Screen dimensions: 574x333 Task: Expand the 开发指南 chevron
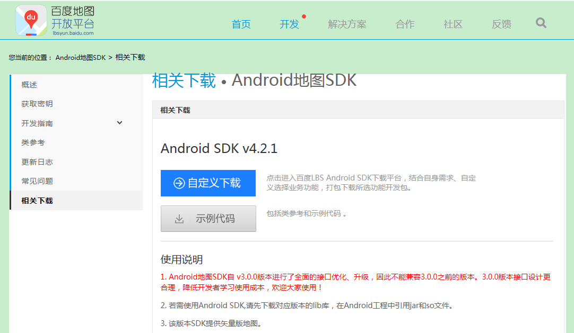(x=120, y=123)
